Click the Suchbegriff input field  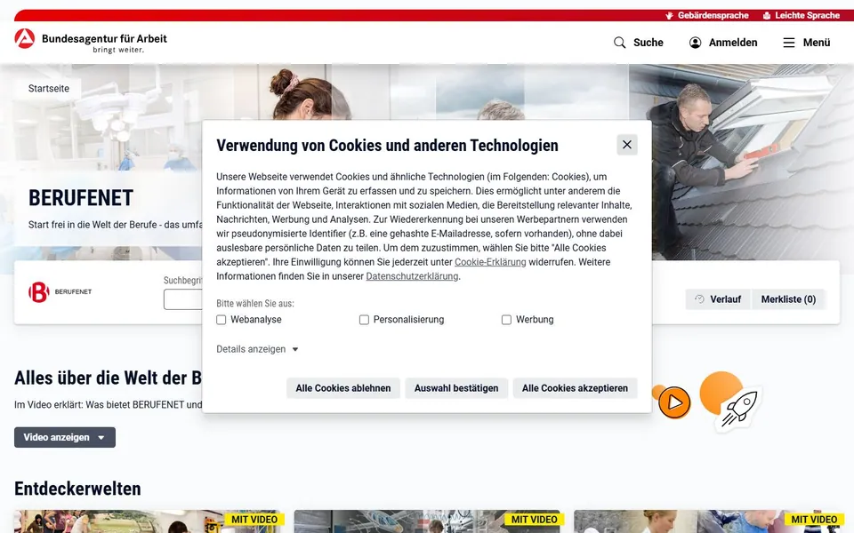coord(183,299)
